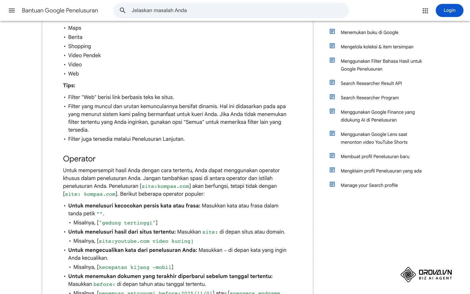Open the Google apps grid
470x294 pixels.
[x=425, y=11]
